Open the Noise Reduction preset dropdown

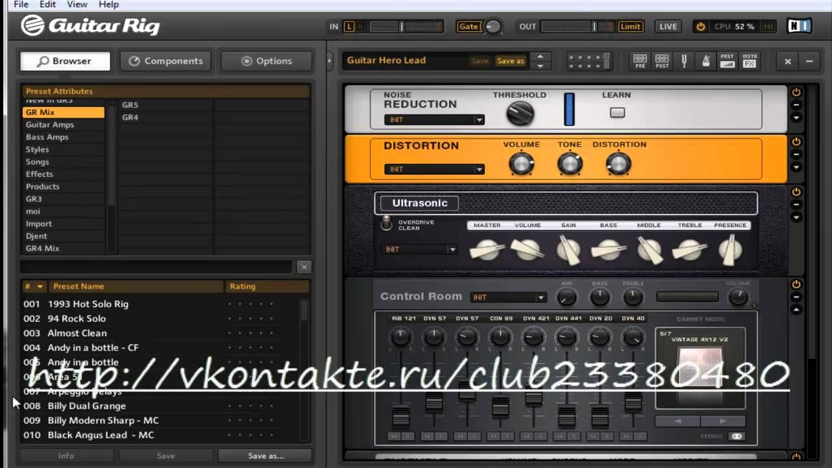[434, 120]
